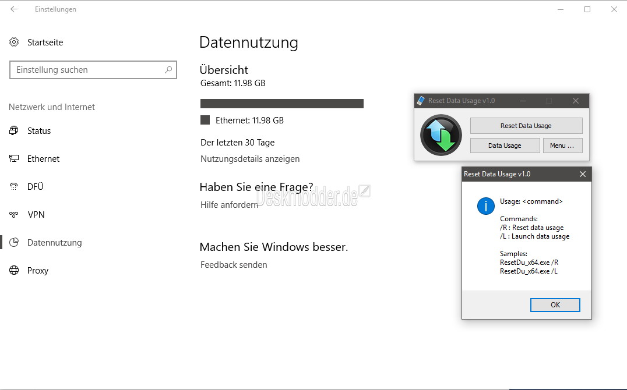Click the dark Ethernet legend square
The height and width of the screenshot is (390, 627).
point(205,120)
